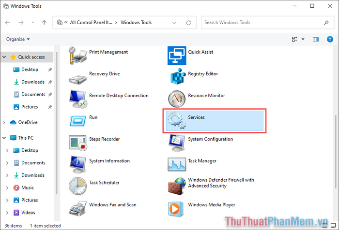Expand the OneDrive tree node

[x=4, y=123]
